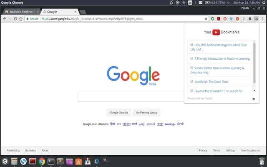Viewport: 267px width, 167px height.
Task: Open the gray lightbulb extension icon
Action: pos(244,19)
